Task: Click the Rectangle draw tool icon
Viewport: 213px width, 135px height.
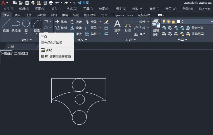Action: click(x=46, y=22)
